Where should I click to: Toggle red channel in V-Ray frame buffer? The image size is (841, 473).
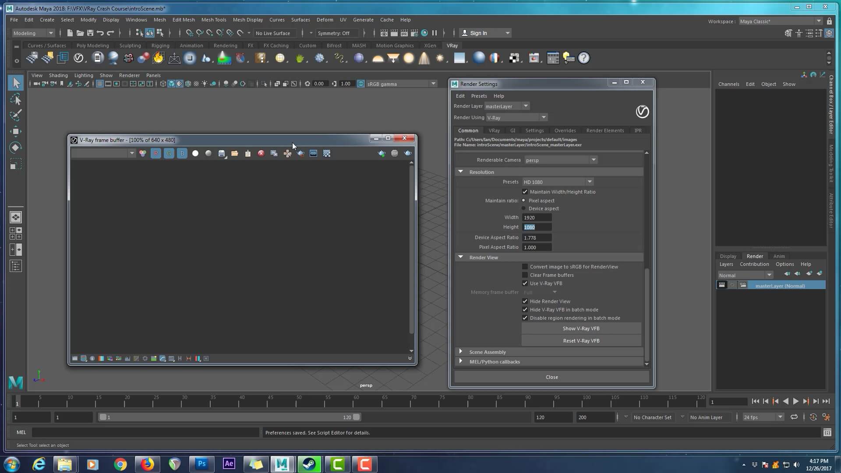tap(155, 153)
